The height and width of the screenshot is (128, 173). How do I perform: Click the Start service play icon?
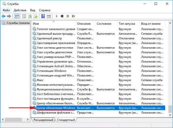[x=57, y=16]
